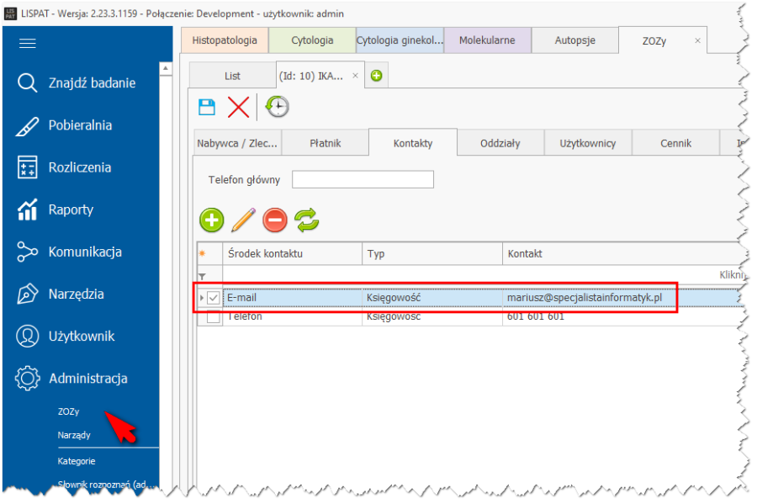This screenshot has height=504, width=757.
Task: Add a new contact with green plus
Action: tap(211, 220)
